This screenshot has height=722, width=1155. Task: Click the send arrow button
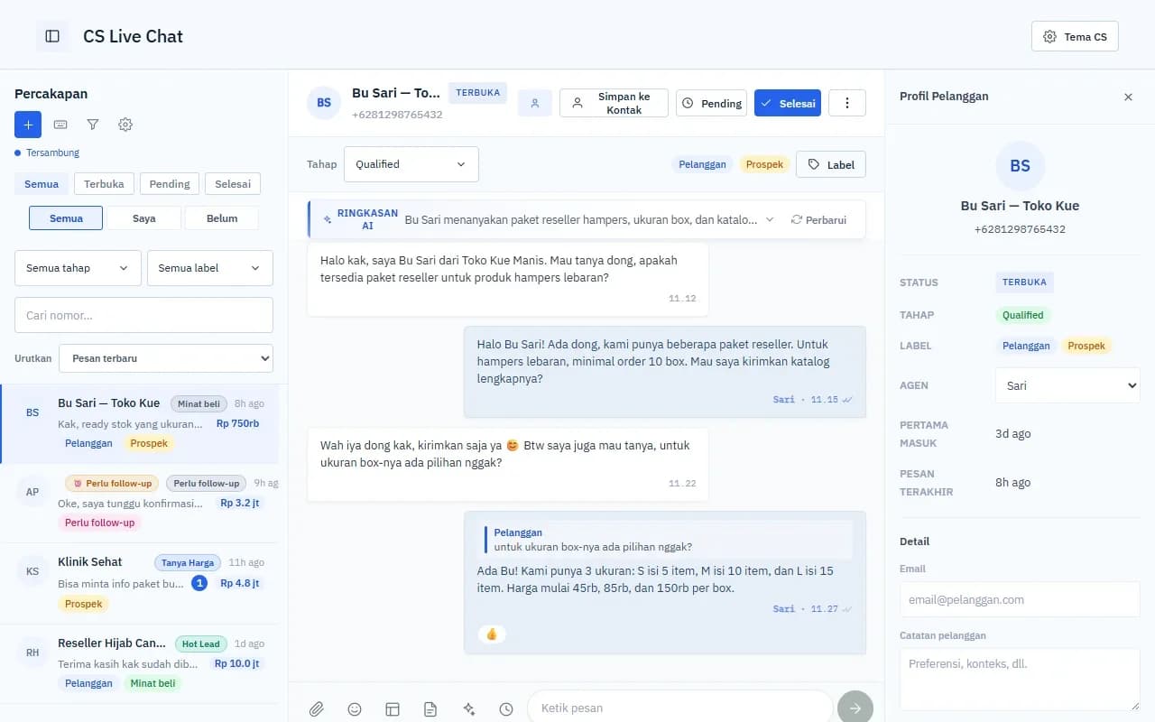(x=855, y=708)
